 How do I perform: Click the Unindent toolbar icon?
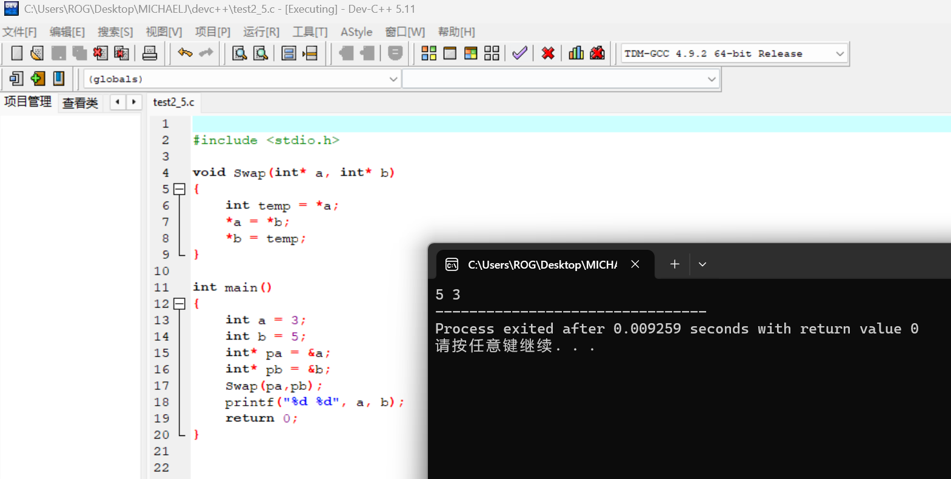tap(367, 53)
